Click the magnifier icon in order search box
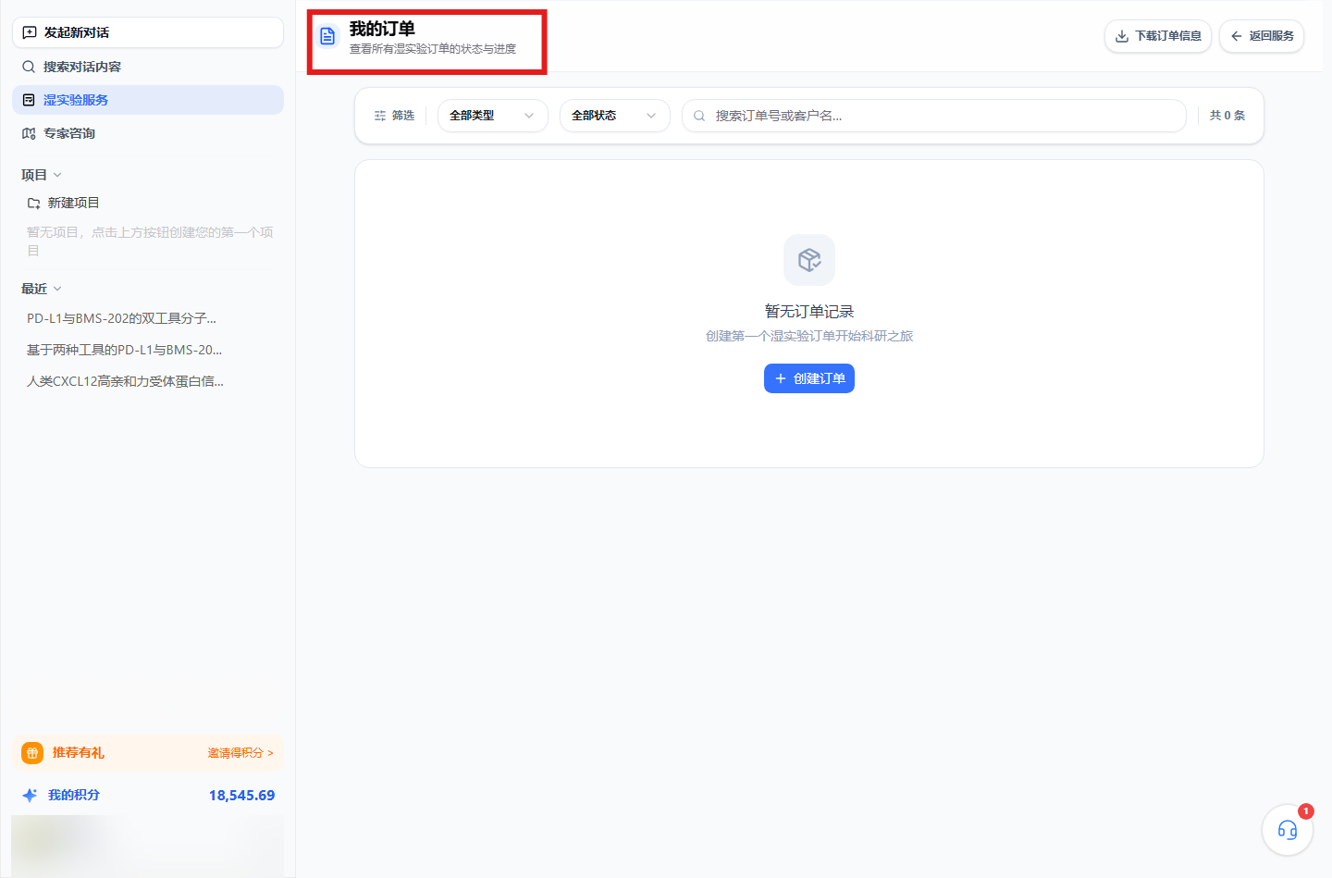The image size is (1332, 878). pos(699,116)
